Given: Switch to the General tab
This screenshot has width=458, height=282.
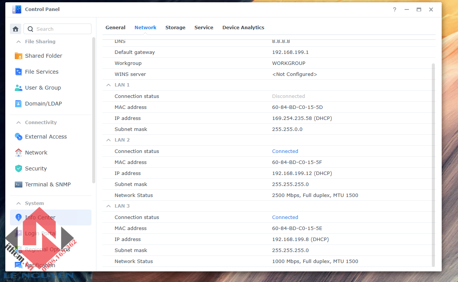Looking at the screenshot, I should pyautogui.click(x=115, y=28).
